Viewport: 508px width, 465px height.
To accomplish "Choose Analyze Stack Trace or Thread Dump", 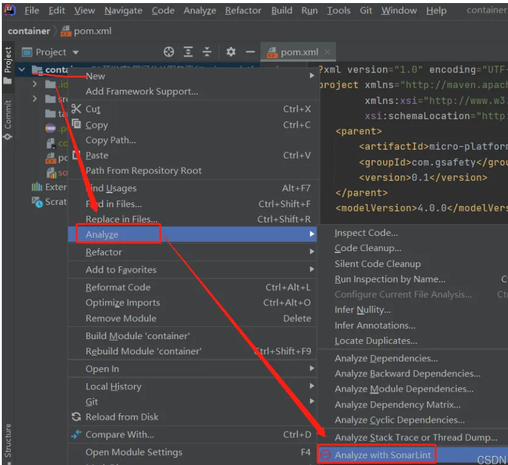I will [416, 438].
